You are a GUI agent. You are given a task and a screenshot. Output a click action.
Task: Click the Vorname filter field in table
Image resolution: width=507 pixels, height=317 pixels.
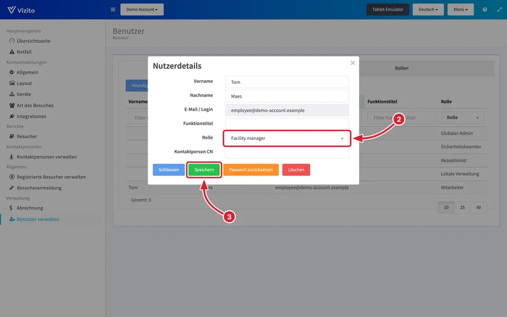[x=138, y=117]
